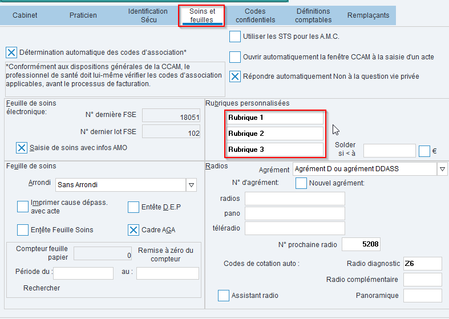The width and height of the screenshot is (449, 319).
Task: Click Remise à zéro du compteur
Action: (165, 255)
